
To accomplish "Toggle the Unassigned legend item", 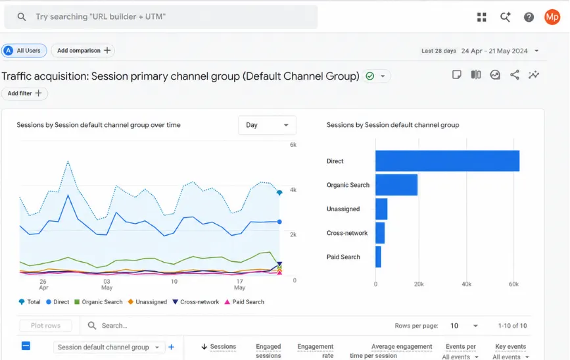I will pos(147,302).
